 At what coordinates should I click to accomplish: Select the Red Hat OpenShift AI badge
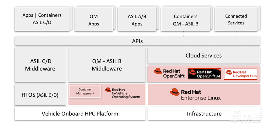pos(204,74)
